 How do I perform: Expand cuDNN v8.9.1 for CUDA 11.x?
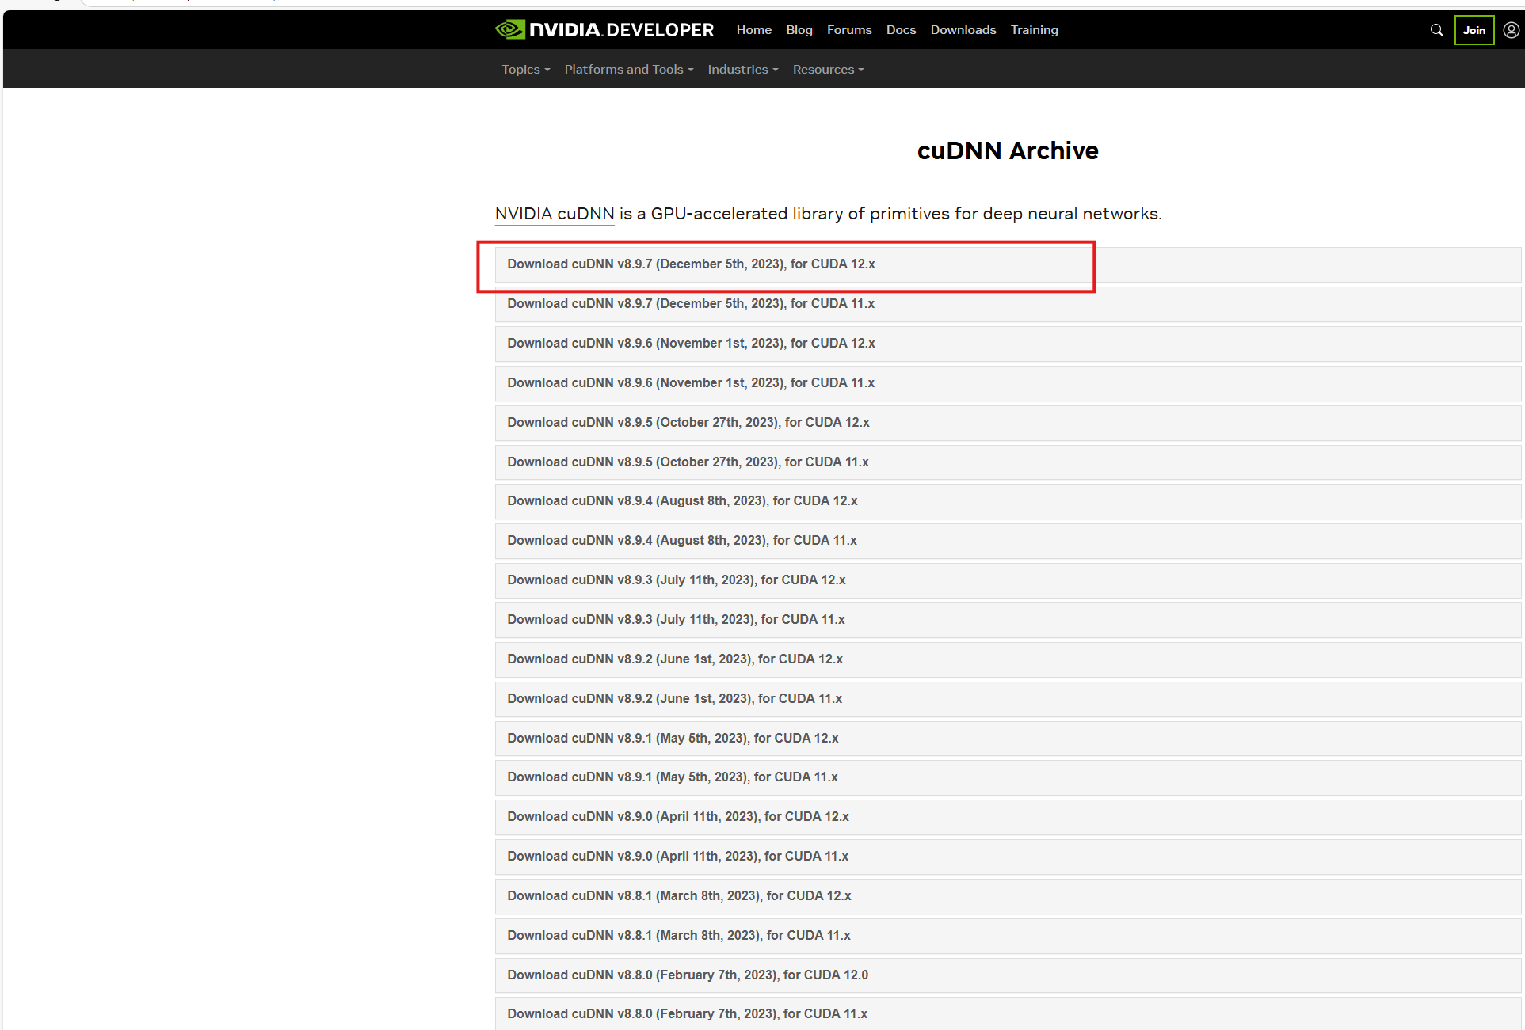[x=1008, y=777]
